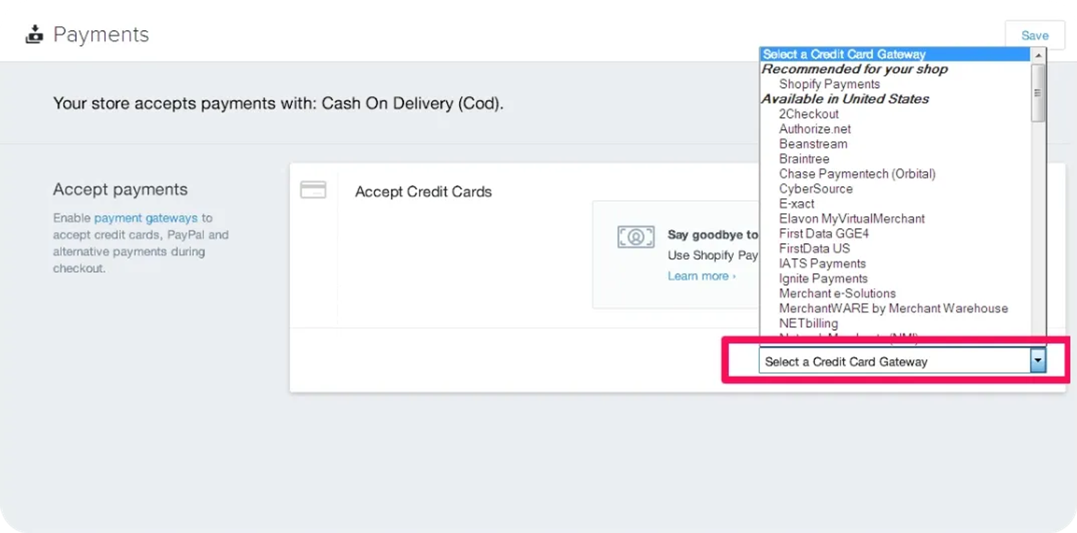Click the Accept payments section heading
Viewport: 1077px width, 533px height.
(x=120, y=190)
